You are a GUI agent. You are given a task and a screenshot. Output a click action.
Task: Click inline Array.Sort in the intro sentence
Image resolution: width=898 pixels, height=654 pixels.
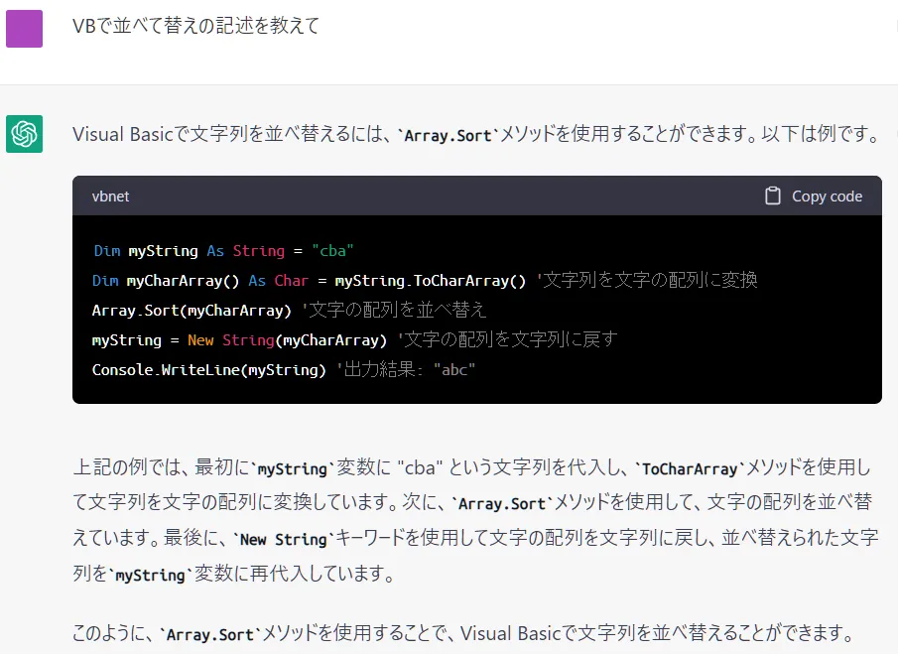448,135
